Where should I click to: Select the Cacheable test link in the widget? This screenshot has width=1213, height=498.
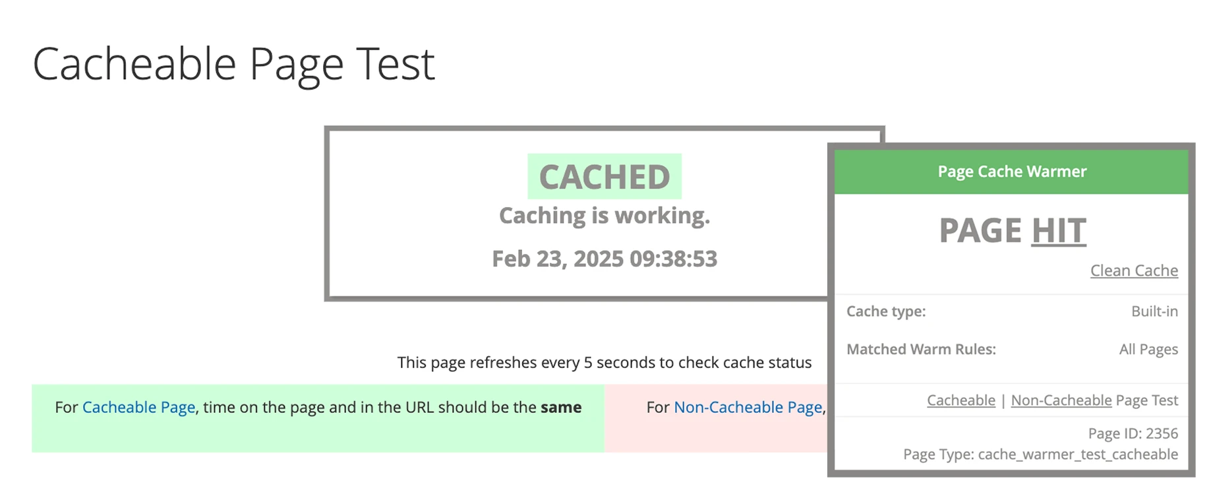coord(960,400)
